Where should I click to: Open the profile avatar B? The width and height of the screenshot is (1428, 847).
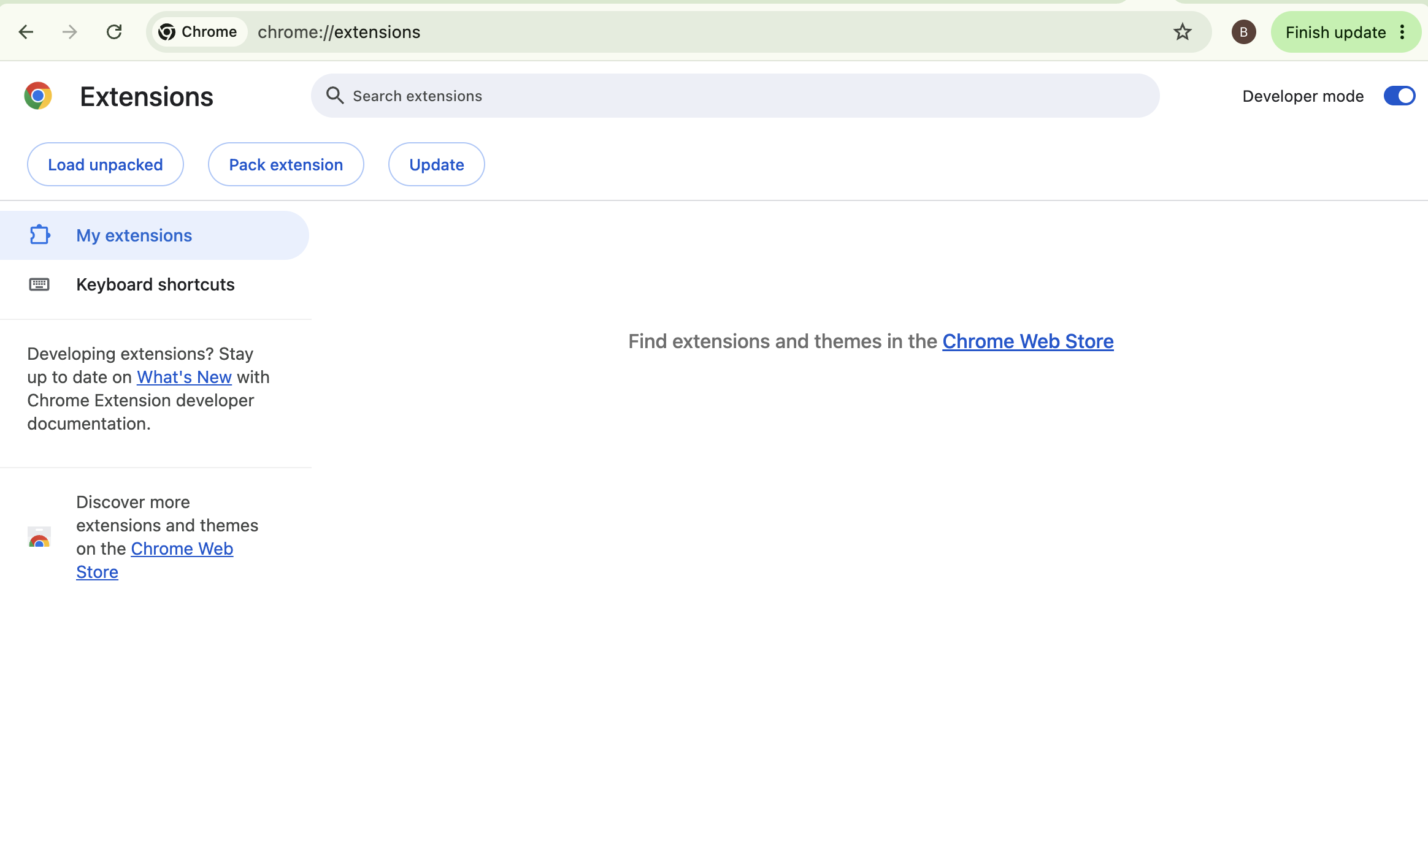click(x=1243, y=32)
